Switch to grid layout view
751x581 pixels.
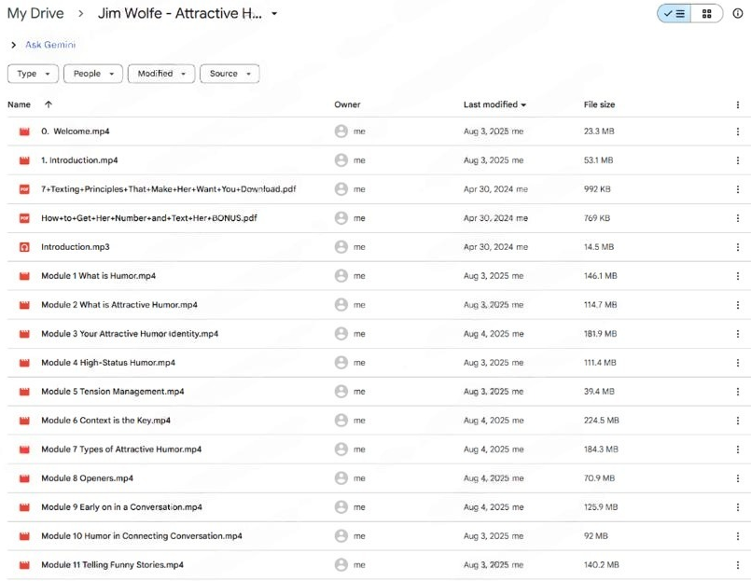tap(706, 14)
